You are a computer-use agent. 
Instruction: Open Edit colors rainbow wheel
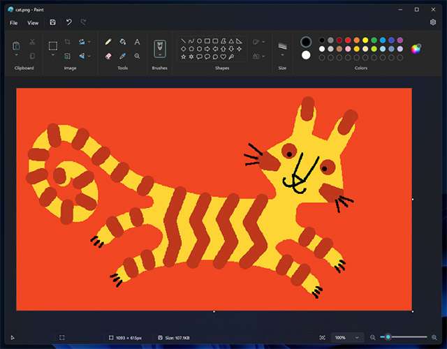click(x=416, y=48)
